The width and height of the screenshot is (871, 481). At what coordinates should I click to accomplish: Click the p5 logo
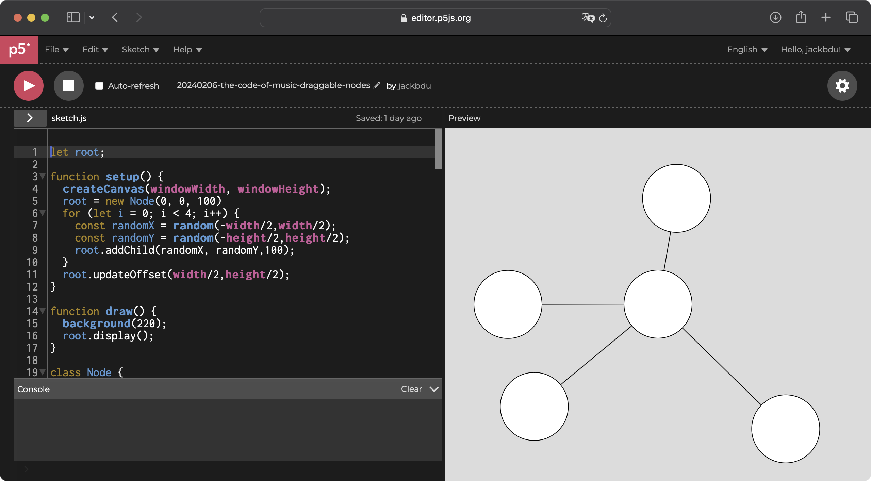[x=19, y=50]
